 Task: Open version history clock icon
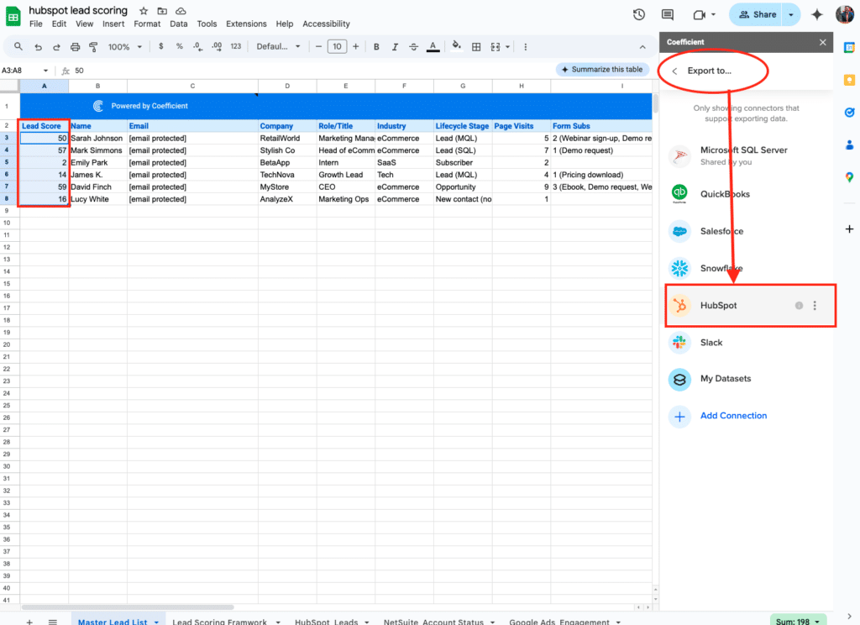tap(639, 15)
